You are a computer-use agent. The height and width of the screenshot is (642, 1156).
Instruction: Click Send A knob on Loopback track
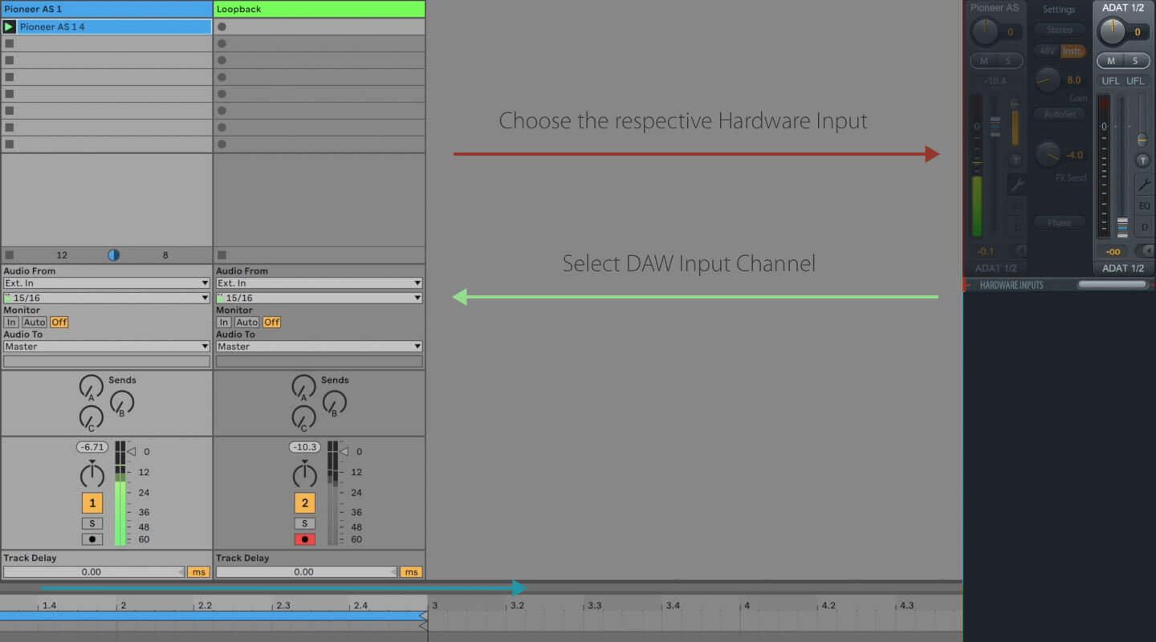tap(303, 387)
